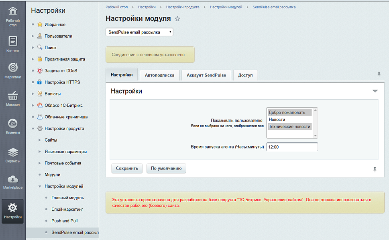Collapse the Настройки модулей tree arrow
Image resolution: width=389 pixels, height=240 pixels.
[39, 186]
